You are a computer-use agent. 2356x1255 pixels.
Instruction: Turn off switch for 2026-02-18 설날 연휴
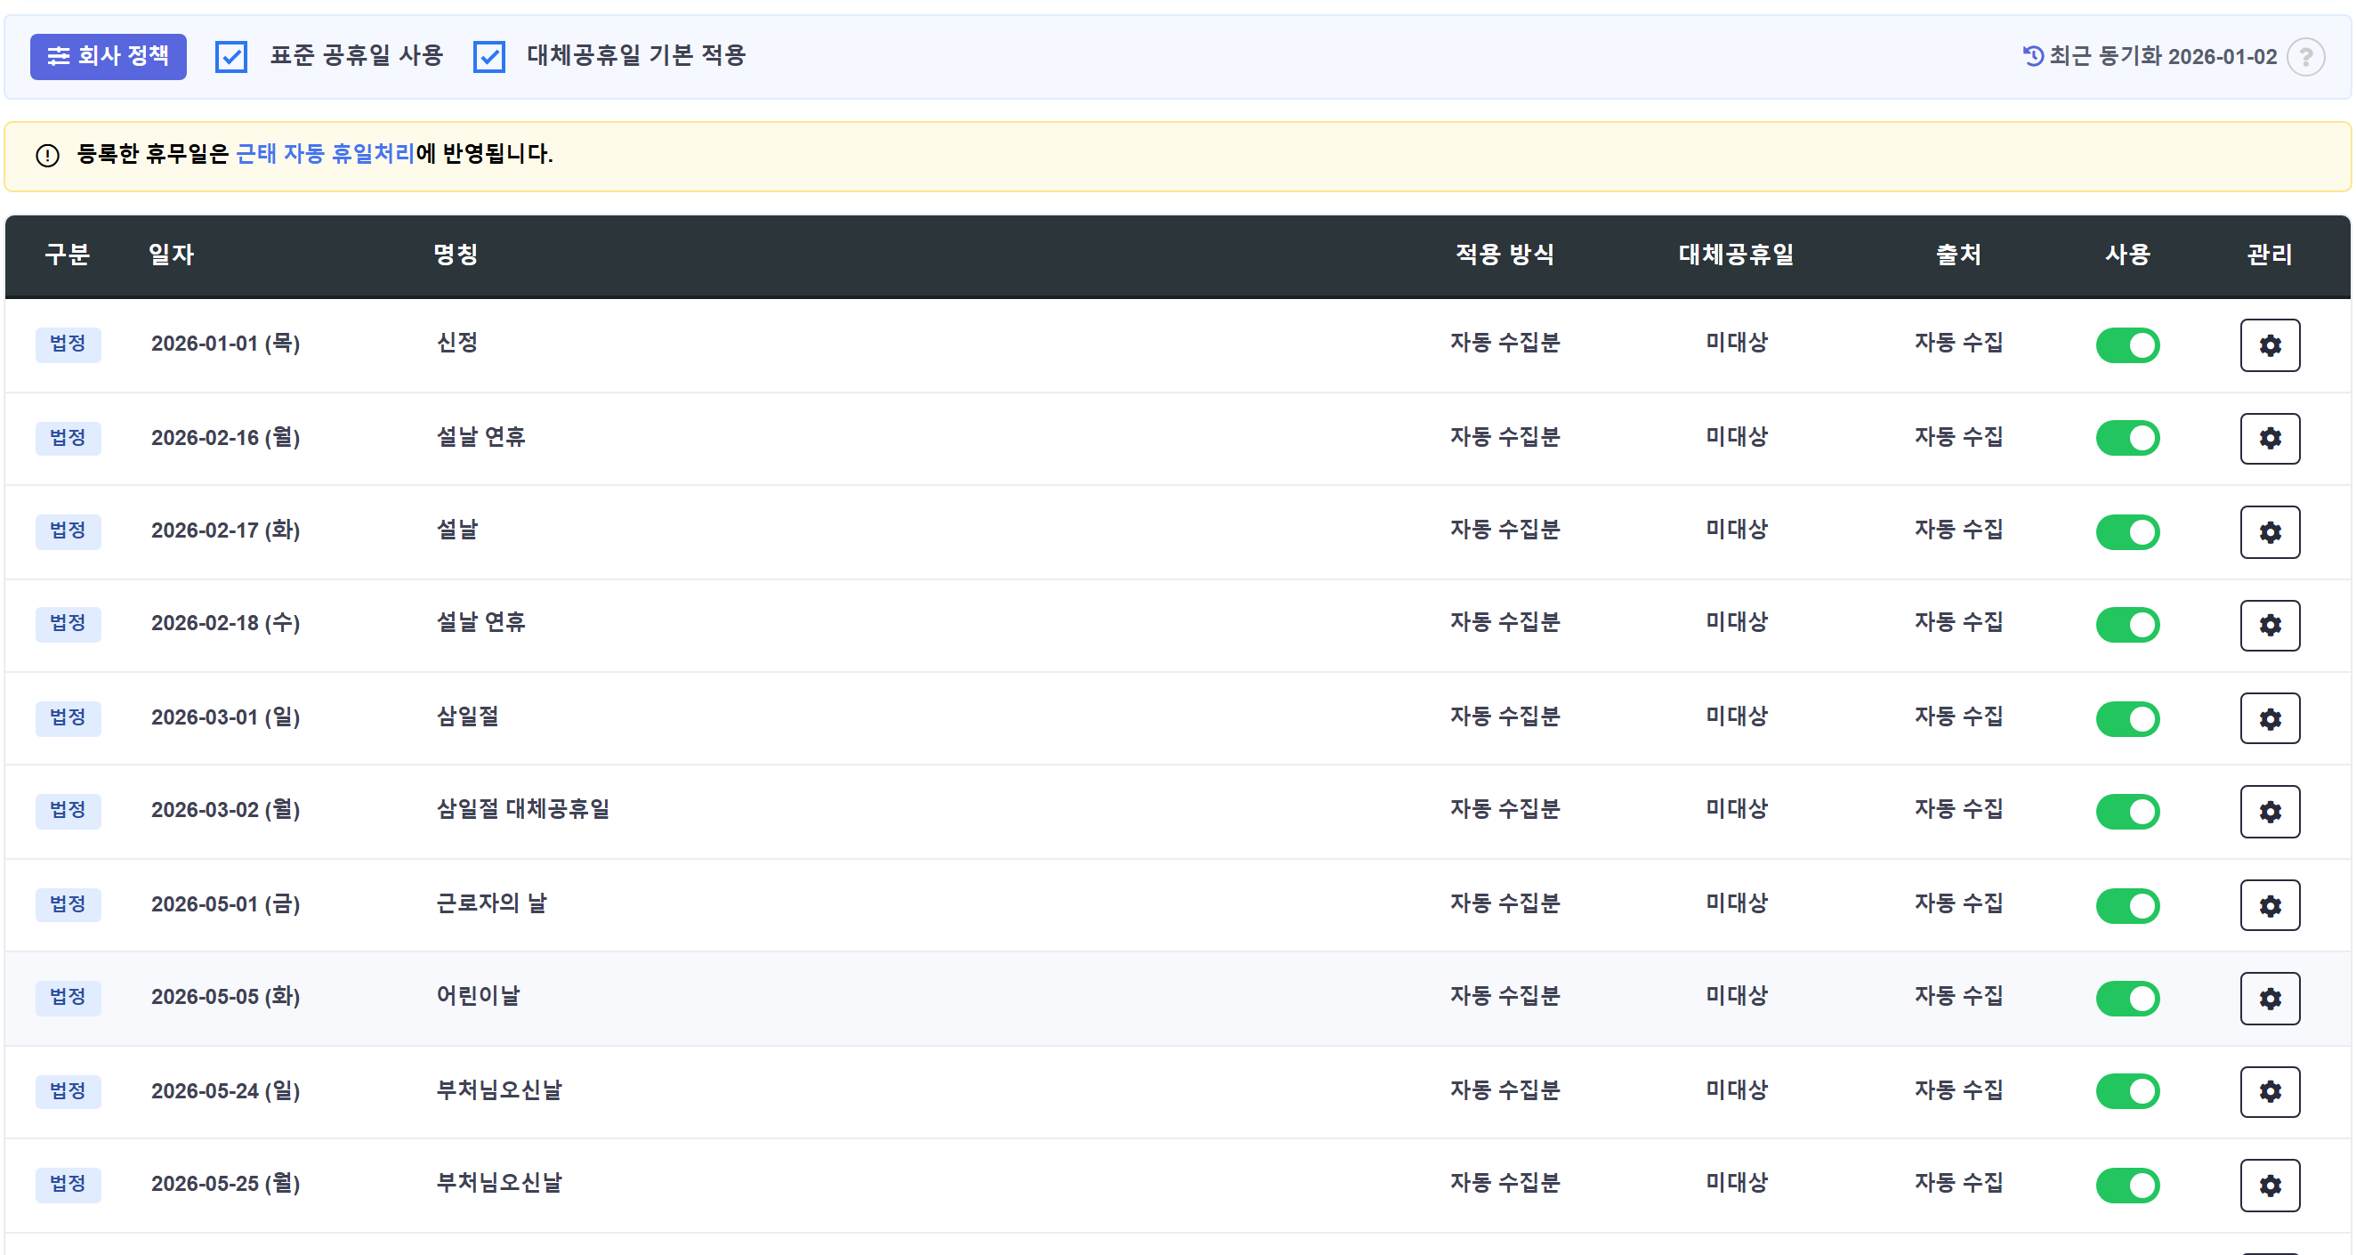coord(2127,625)
